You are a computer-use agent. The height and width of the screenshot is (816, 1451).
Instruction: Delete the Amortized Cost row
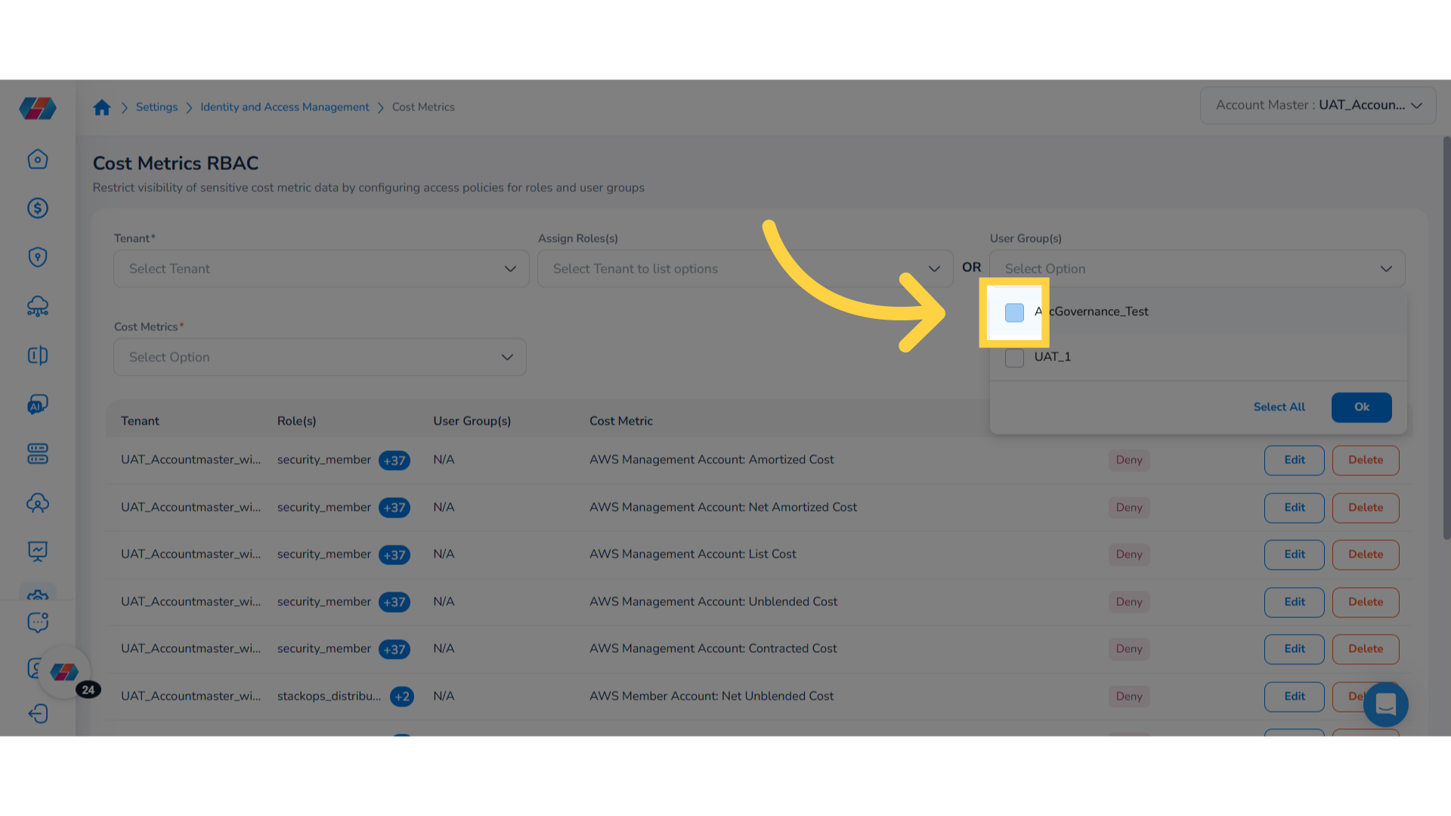[x=1365, y=460]
